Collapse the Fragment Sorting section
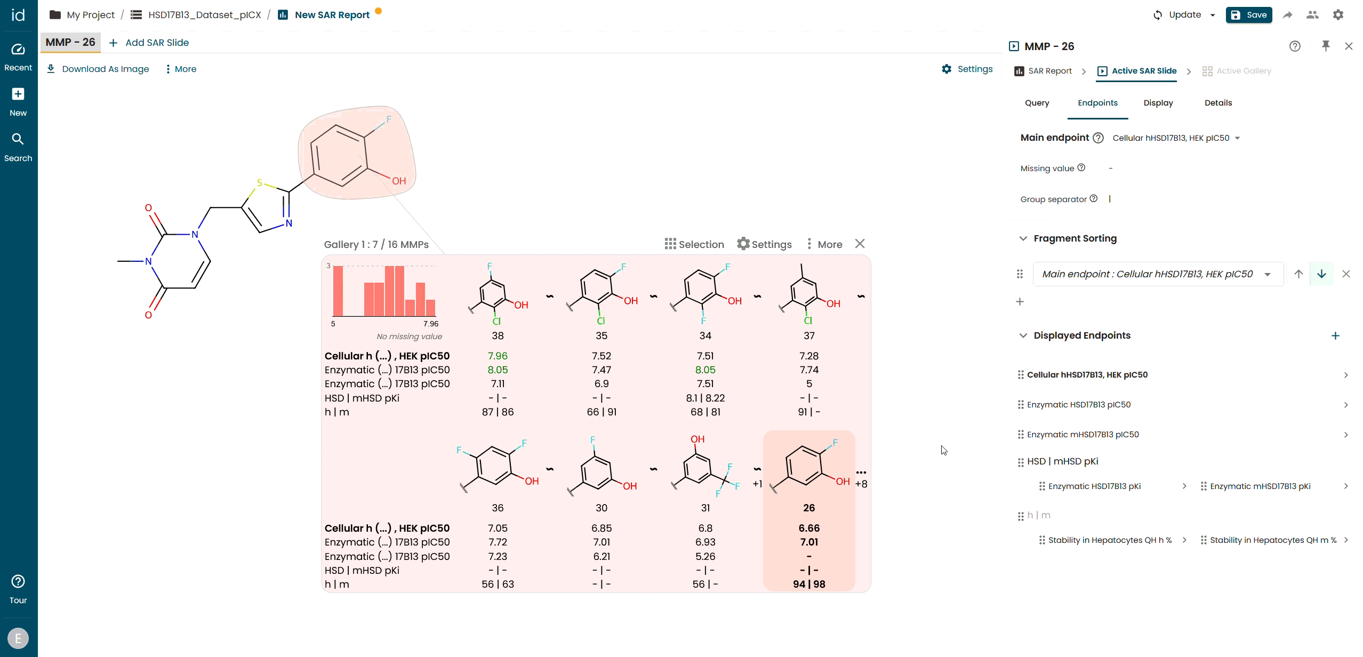Screen dimensions: 1363x657 pos(1023,238)
